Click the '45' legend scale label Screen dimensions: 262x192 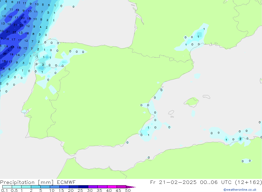tap(118, 190)
